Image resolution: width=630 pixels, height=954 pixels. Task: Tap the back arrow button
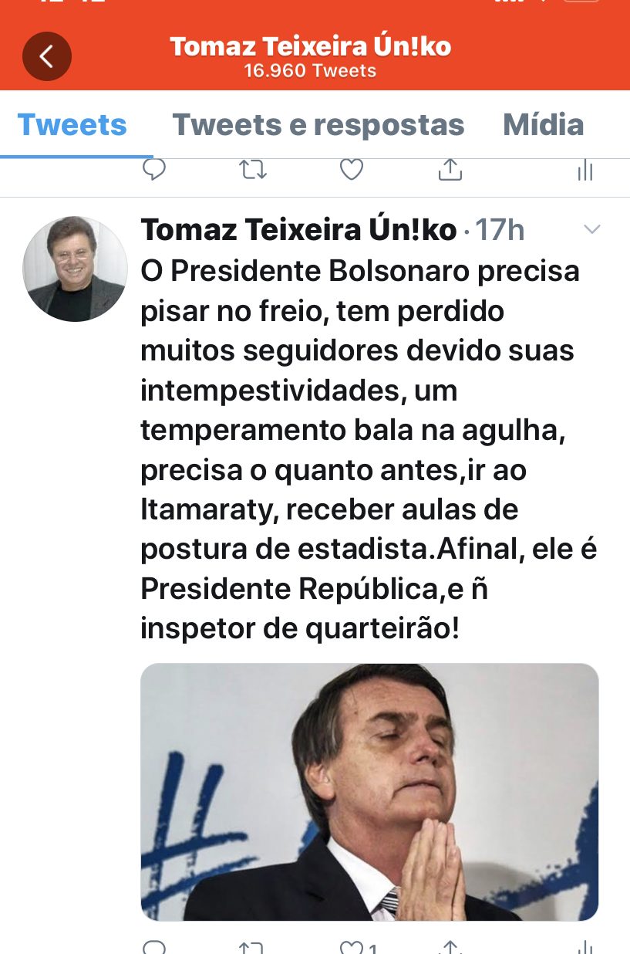pos(47,56)
